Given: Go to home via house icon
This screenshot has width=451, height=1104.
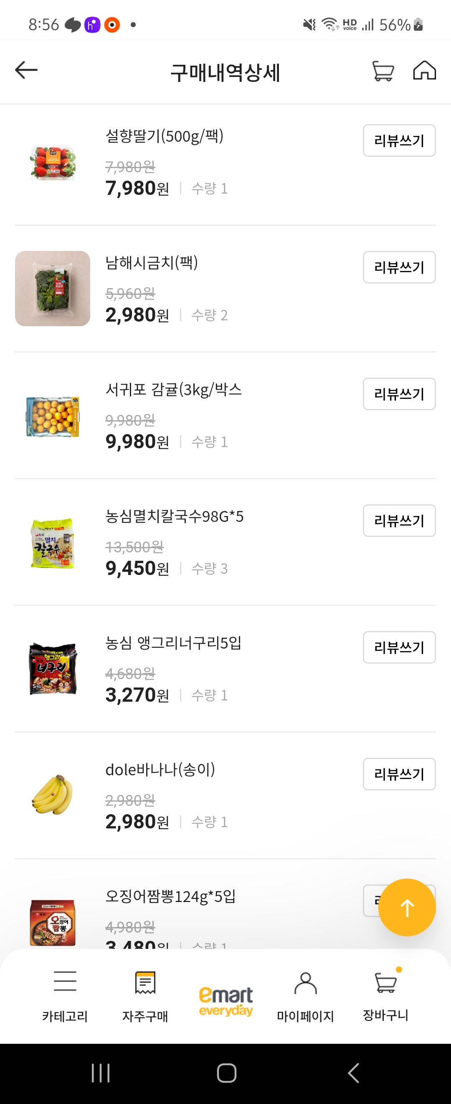Looking at the screenshot, I should (424, 70).
